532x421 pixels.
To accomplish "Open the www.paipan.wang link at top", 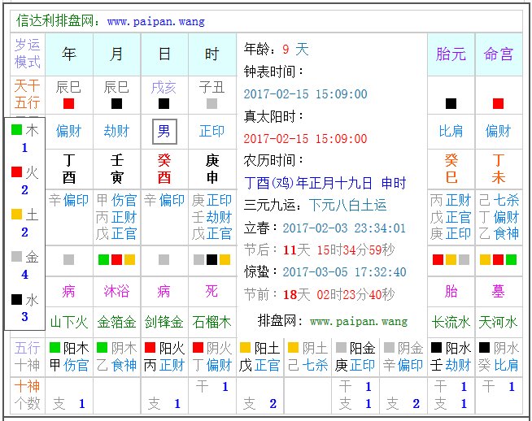I will [x=156, y=22].
